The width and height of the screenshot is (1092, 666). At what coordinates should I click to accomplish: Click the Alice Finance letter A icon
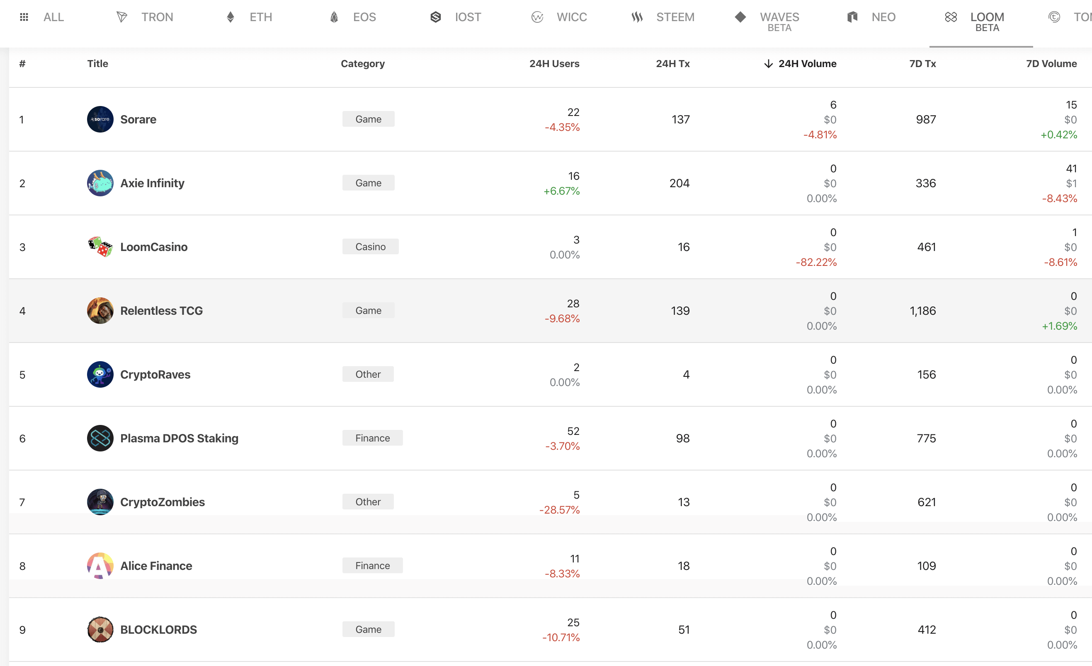click(x=100, y=565)
